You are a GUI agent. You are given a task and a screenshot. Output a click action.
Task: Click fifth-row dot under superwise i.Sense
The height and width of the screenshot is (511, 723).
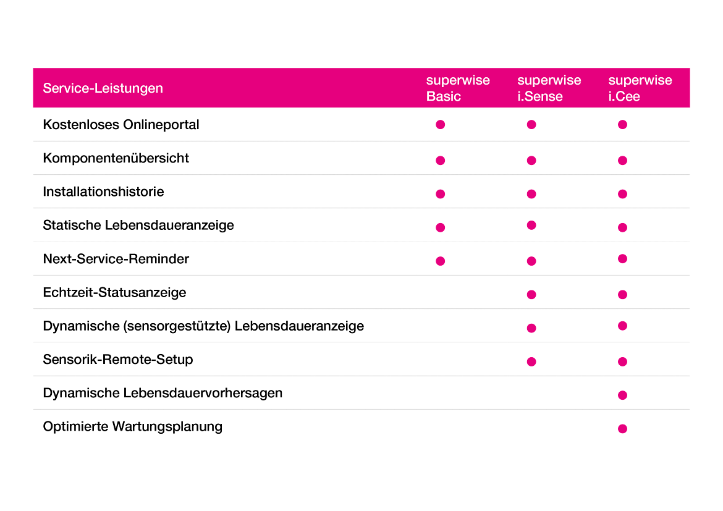pyautogui.click(x=531, y=261)
